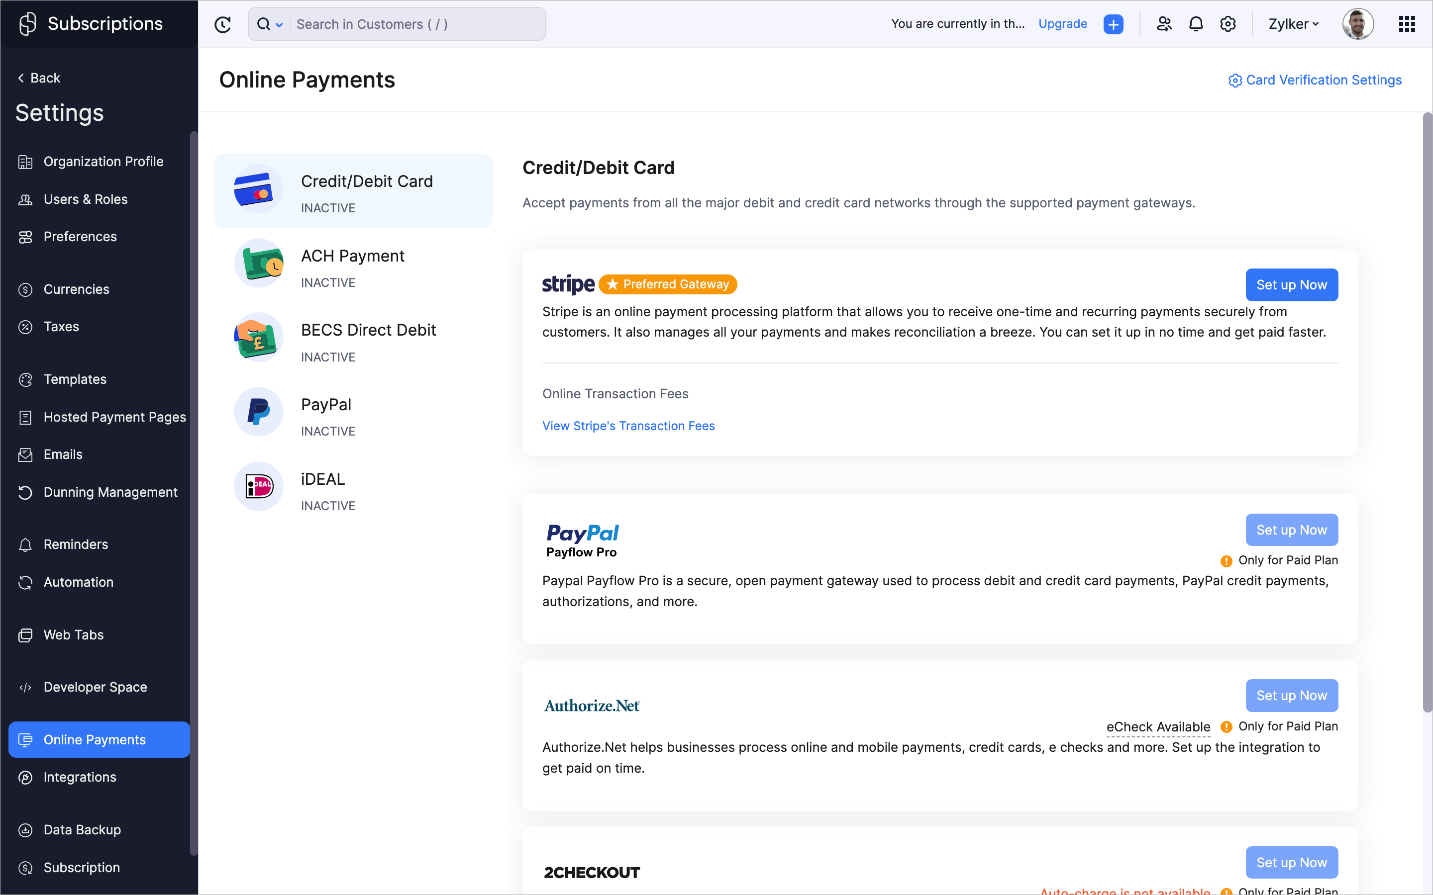The image size is (1433, 895).
Task: Click the eCheck Available label
Action: pos(1158,727)
